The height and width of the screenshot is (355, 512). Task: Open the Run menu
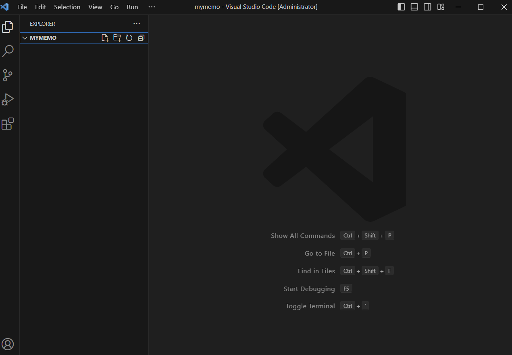tap(132, 7)
